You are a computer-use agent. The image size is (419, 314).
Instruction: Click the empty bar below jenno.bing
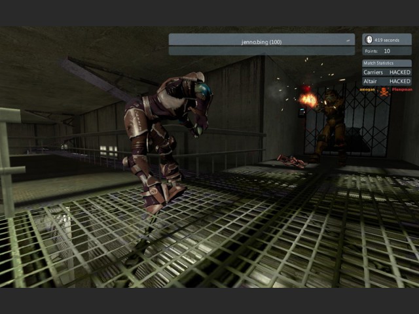(262, 51)
